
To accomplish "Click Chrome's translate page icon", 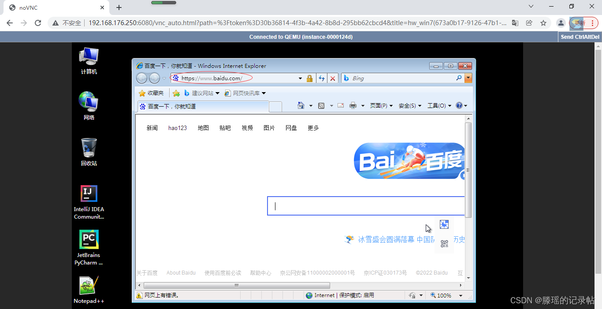I will click(515, 23).
